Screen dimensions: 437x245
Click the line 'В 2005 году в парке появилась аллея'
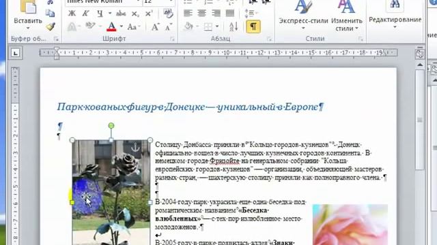click(x=225, y=242)
